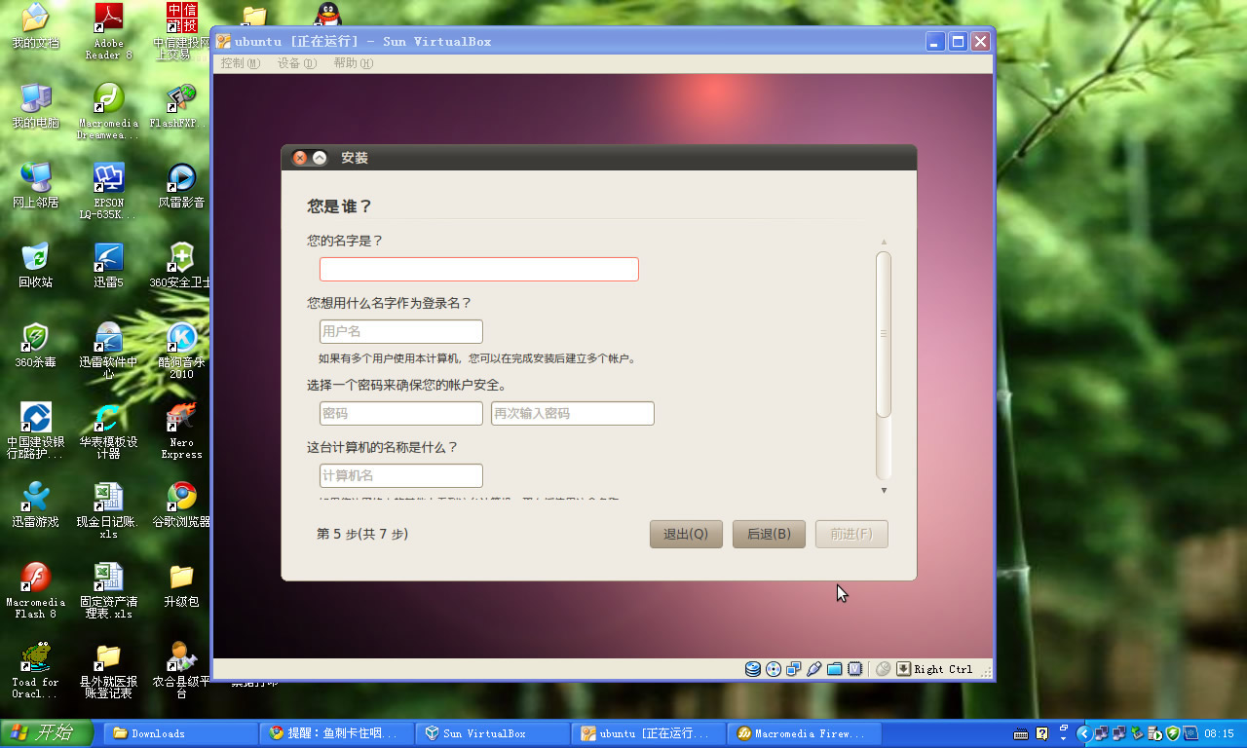This screenshot has height=748, width=1247.
Task: Click the mouse capture indicator icon
Action: click(884, 669)
